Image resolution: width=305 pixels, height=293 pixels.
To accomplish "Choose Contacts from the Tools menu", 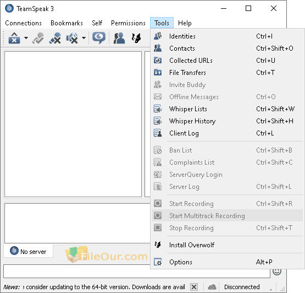I will coord(227,48).
